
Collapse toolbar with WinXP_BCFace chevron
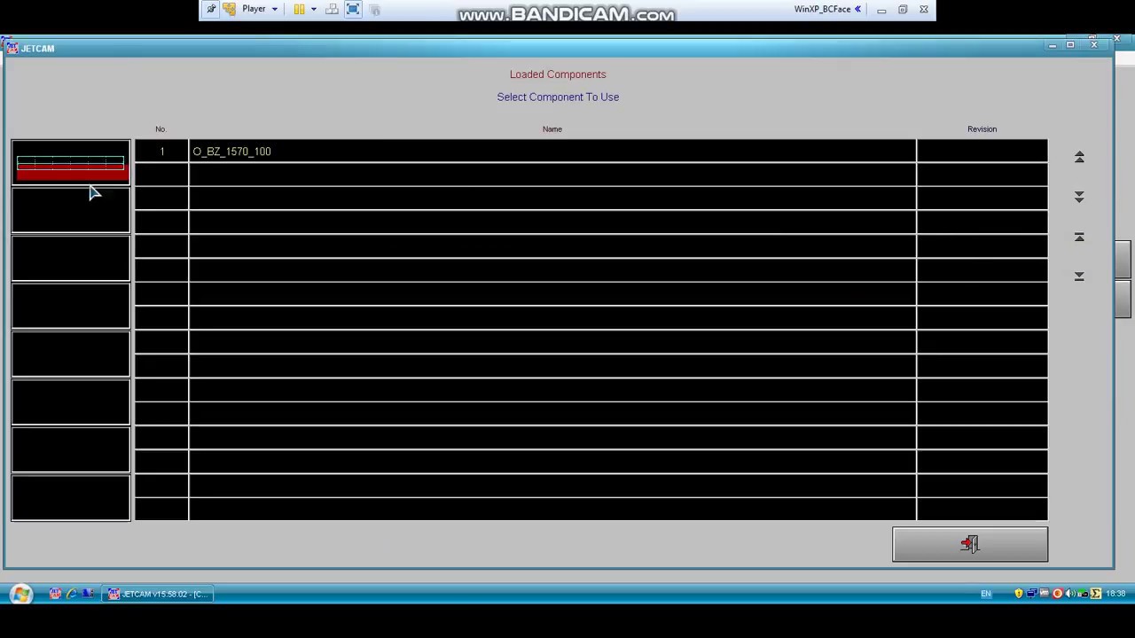click(857, 9)
